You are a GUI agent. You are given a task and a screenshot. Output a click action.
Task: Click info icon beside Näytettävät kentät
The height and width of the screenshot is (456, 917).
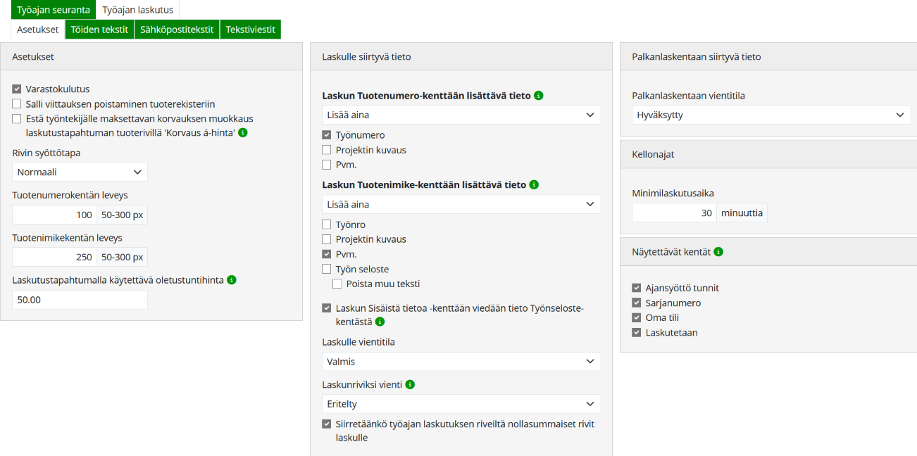[718, 251]
